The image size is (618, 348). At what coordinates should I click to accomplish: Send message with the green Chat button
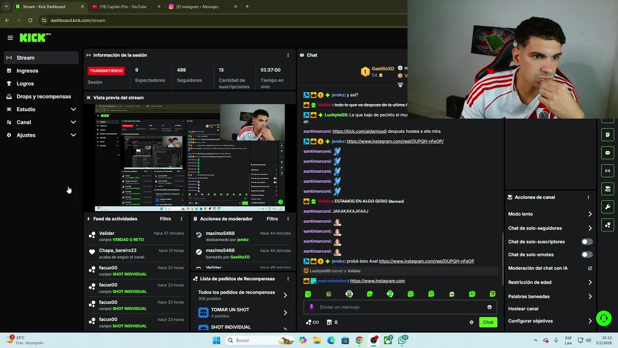point(488,322)
